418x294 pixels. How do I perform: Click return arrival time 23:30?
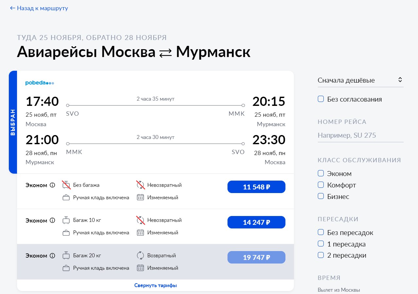(x=269, y=140)
